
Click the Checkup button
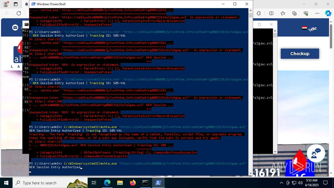300,54
